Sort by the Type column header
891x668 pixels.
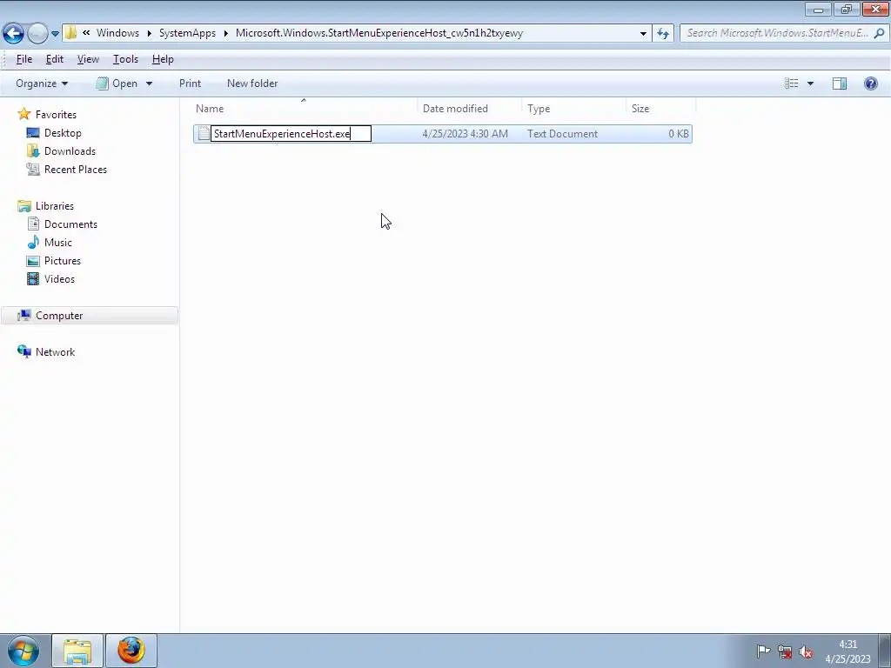[573, 109]
